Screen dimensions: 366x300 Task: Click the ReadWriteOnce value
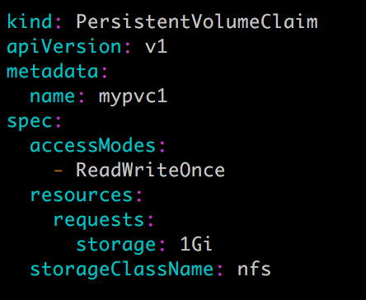(150, 170)
